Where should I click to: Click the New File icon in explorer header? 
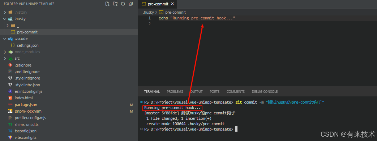pos(107,4)
